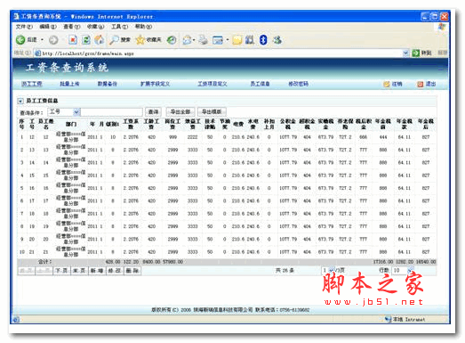
Task: Click the 新增 add record button
Action: point(97,271)
